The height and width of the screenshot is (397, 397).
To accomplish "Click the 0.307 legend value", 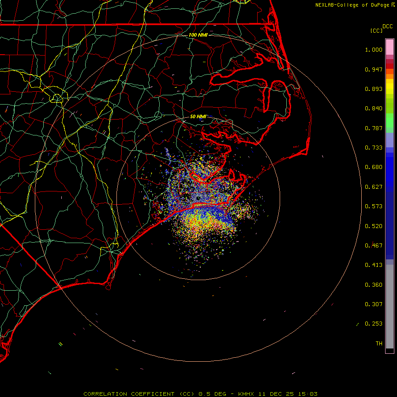I will 374,304.
